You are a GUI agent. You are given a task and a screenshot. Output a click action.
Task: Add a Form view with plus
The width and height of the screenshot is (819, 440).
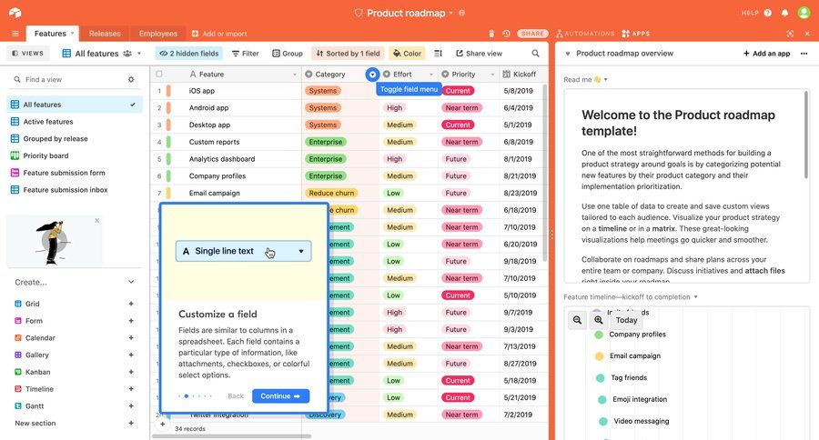[x=131, y=321]
